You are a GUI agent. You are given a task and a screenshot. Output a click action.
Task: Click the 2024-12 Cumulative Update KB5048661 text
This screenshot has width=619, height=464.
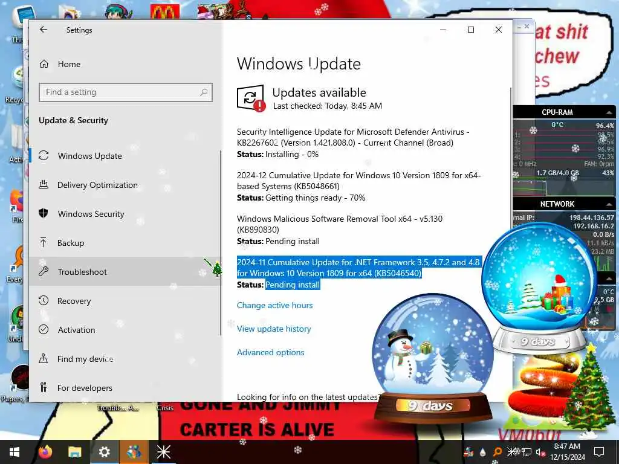click(358, 181)
